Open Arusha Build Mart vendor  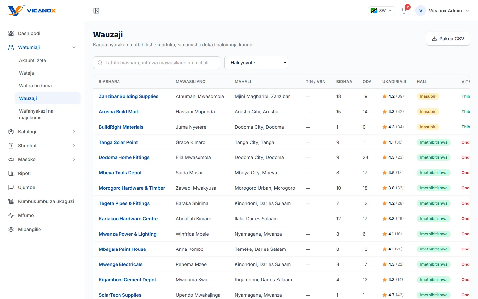tap(119, 112)
